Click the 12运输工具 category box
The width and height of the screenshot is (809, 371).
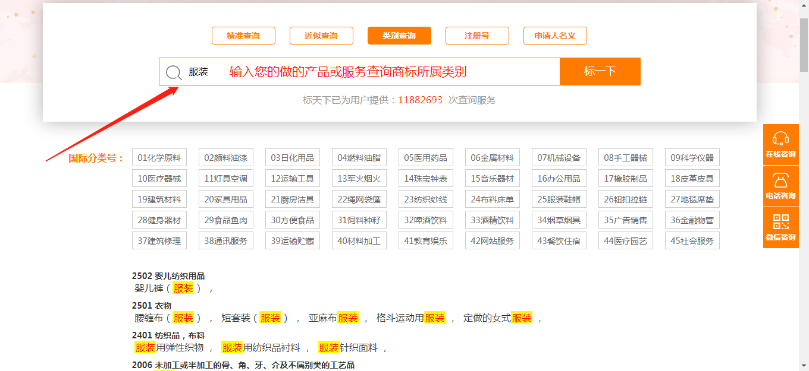292,178
